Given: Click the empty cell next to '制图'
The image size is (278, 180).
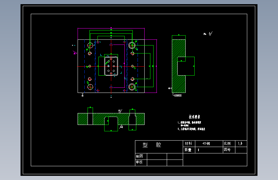Looking at the screenshot, I should (x=157, y=156).
